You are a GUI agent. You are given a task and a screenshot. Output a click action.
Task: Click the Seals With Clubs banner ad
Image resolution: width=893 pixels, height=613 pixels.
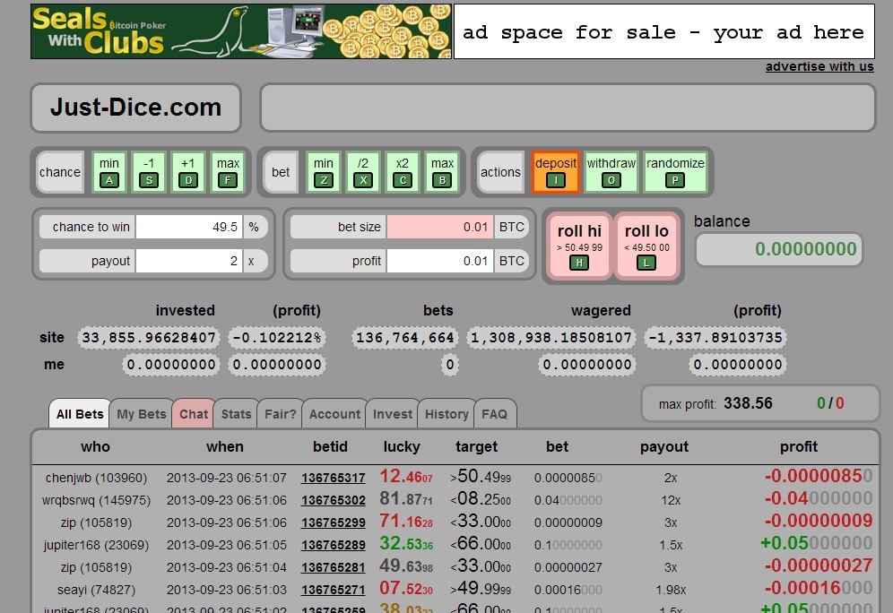240,31
